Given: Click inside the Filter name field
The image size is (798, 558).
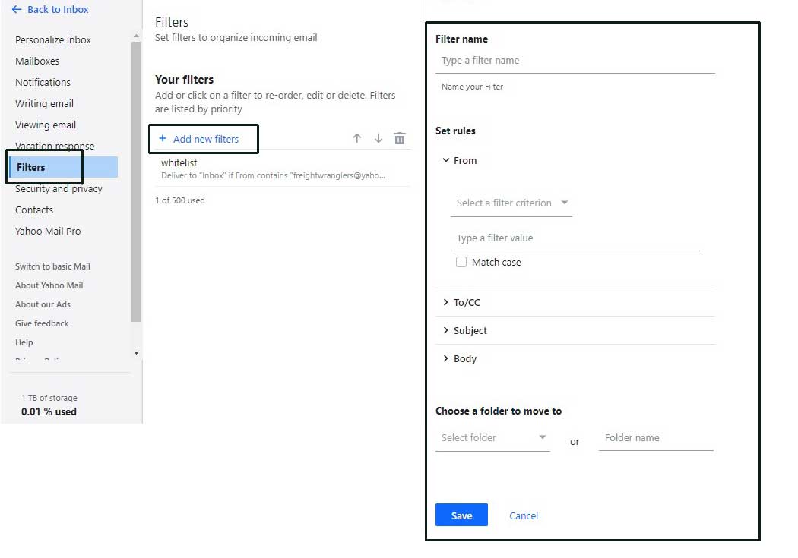Looking at the screenshot, I should 574,60.
